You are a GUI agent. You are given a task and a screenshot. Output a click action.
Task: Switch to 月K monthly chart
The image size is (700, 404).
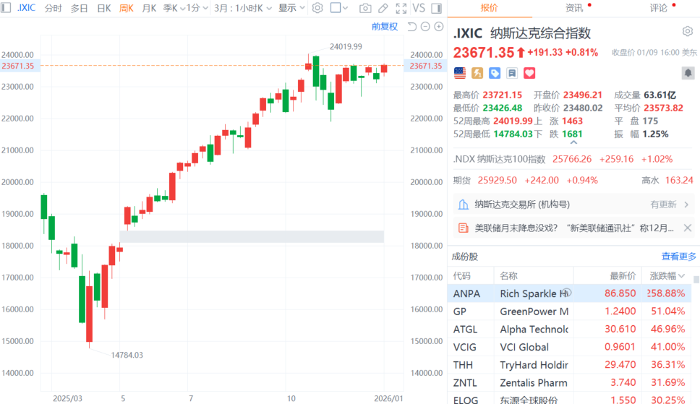[149, 8]
